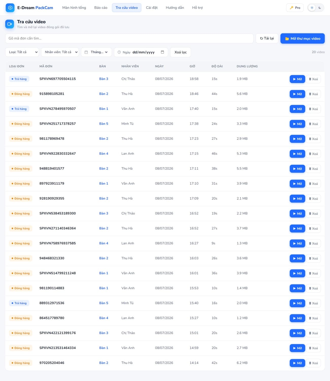Play the video for order 970205204046
The image size is (330, 381).
(297, 363)
